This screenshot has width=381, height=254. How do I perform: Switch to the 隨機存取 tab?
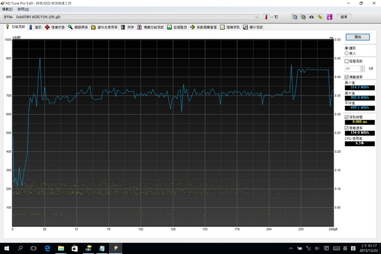(x=230, y=27)
